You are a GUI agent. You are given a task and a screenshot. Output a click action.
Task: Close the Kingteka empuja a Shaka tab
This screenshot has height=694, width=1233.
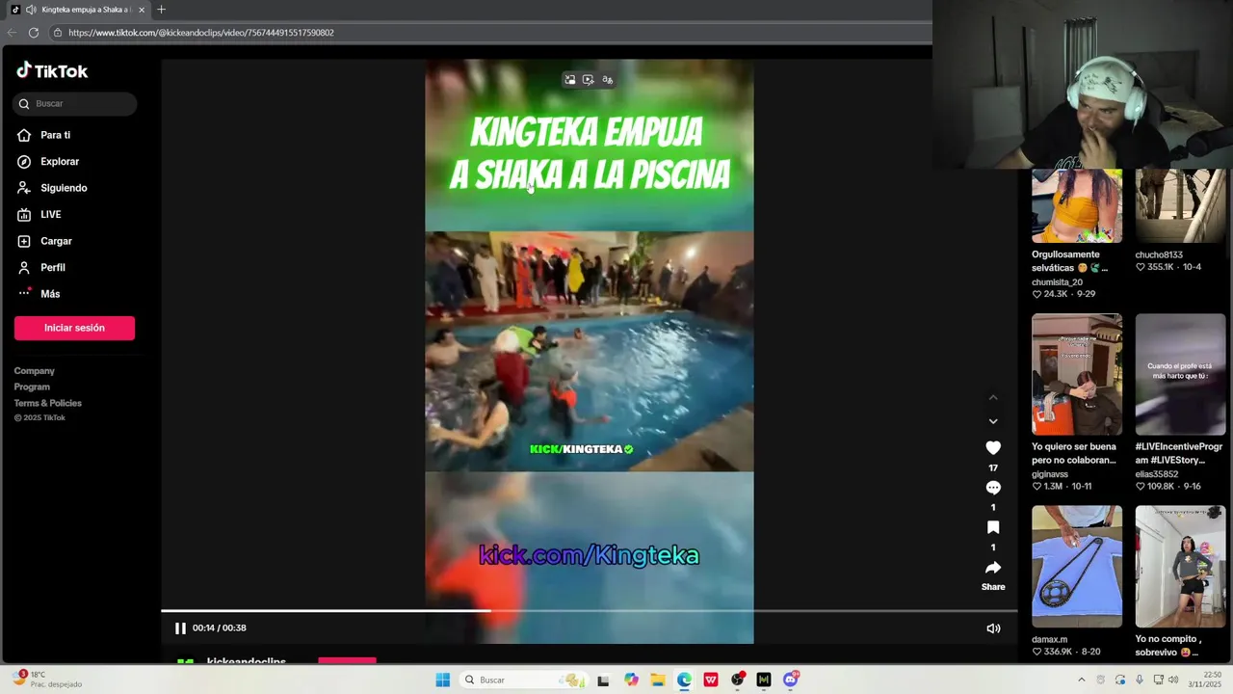[142, 10]
